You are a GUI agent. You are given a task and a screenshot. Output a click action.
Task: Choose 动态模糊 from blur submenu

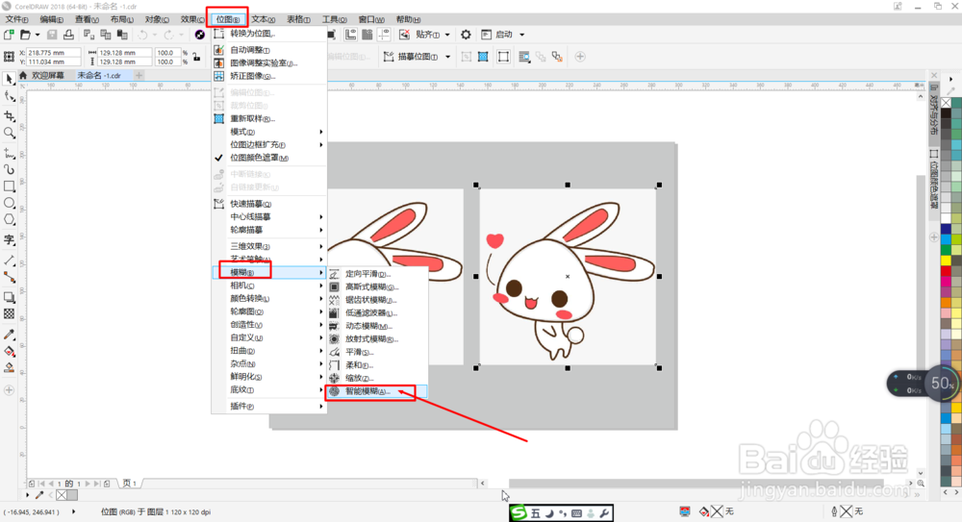click(x=377, y=326)
